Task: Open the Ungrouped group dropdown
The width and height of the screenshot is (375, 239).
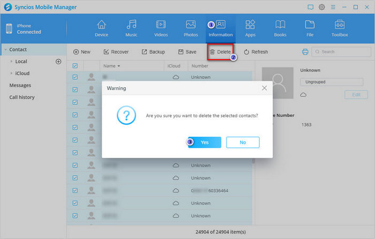Action: [332, 82]
